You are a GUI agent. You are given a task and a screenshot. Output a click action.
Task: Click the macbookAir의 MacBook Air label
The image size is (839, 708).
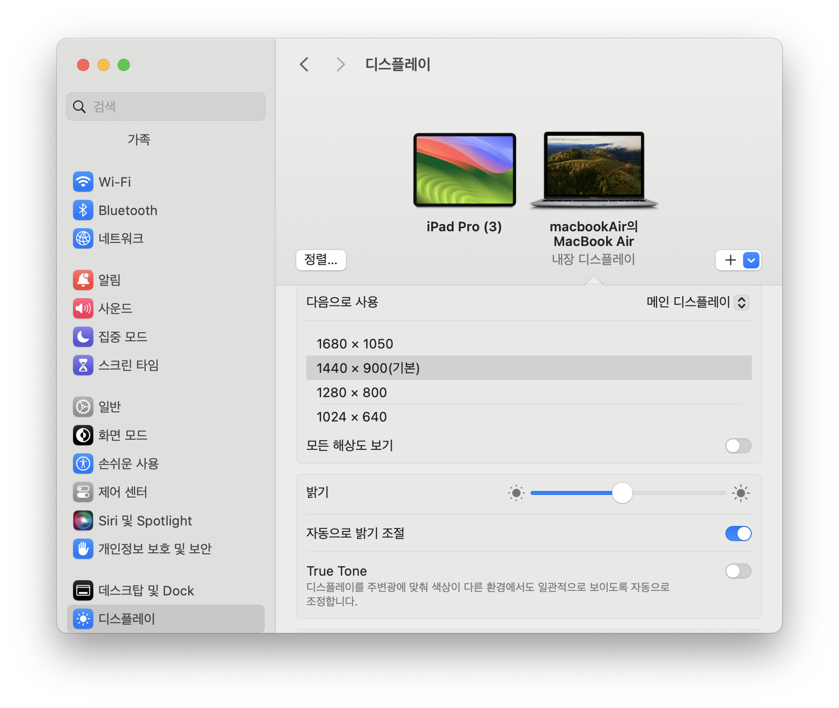tap(593, 234)
